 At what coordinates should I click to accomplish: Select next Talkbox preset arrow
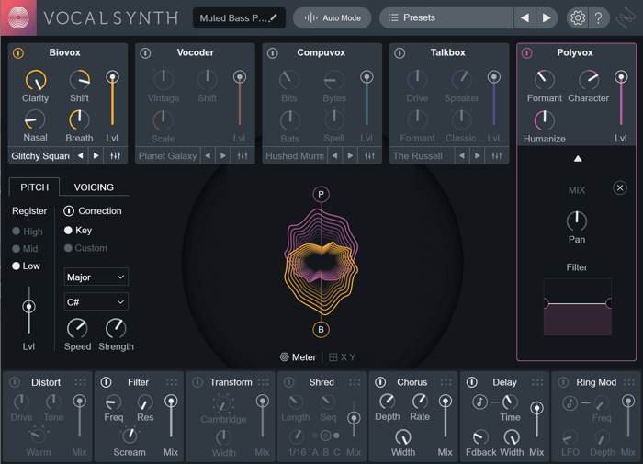(478, 156)
